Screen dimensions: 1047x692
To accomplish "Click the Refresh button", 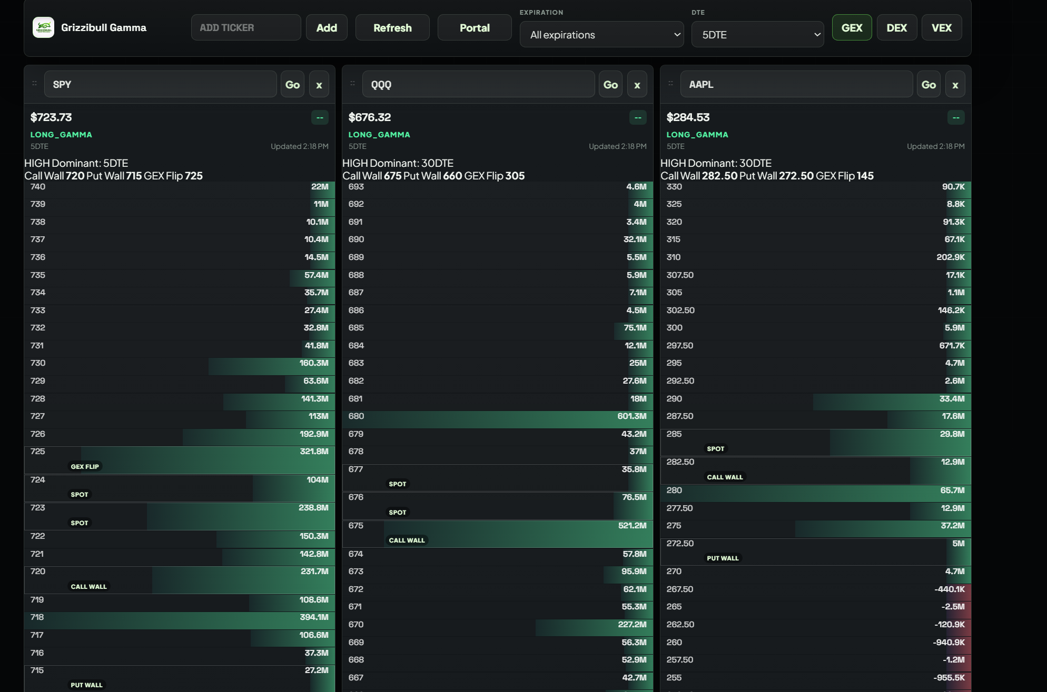I will click(392, 27).
